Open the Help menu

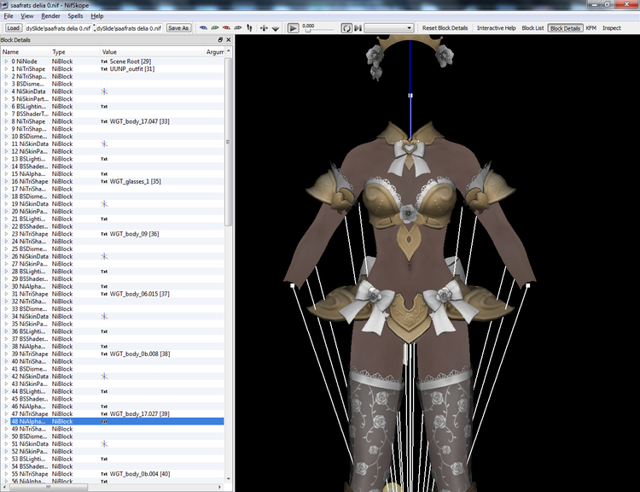[x=96, y=16]
